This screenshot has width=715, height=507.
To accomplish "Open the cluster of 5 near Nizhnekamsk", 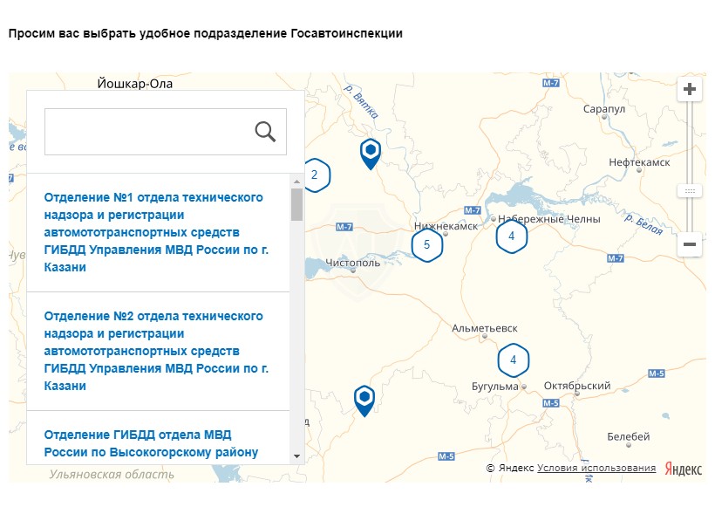I will 426,244.
